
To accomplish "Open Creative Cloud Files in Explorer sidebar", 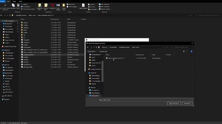I will click(10, 46).
